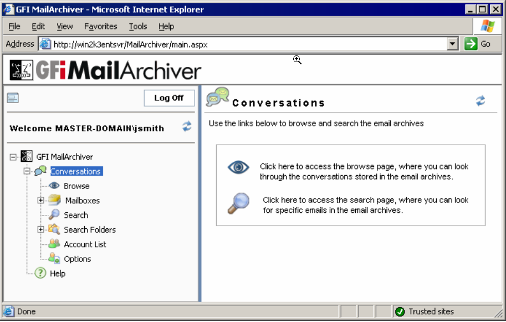Minimize the Internet Explorer window
This screenshot has width=506, height=322.
[x=470, y=9]
